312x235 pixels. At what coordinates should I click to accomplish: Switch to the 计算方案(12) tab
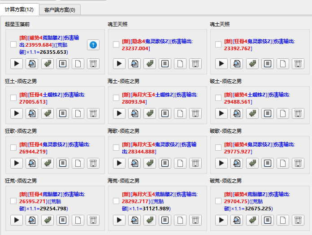19,9
